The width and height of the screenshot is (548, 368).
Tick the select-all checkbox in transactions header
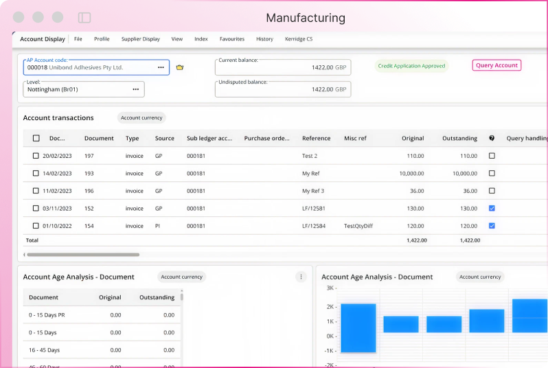pyautogui.click(x=36, y=138)
